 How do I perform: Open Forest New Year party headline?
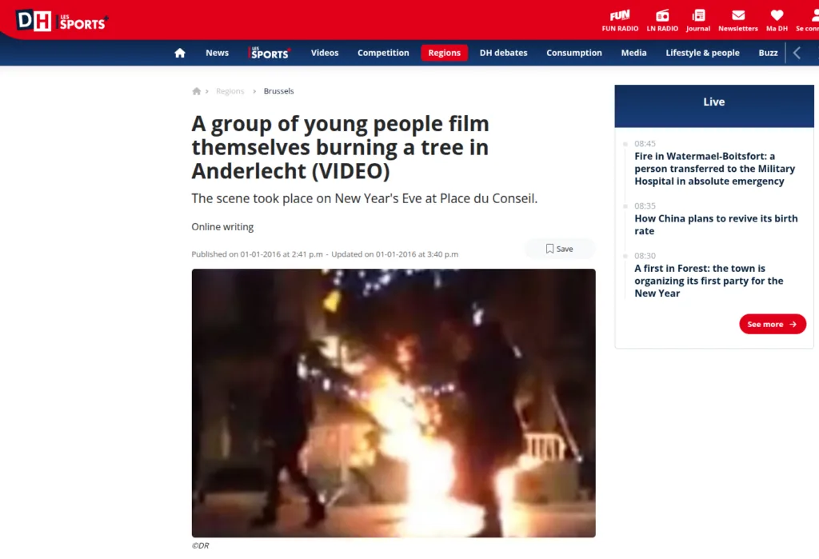click(709, 281)
